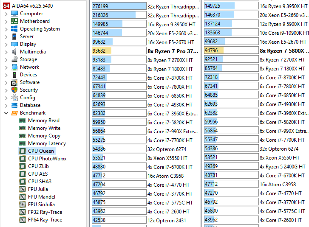The height and width of the screenshot is (227, 309).
Task: Click the 276199 score bar
Action: click(119, 6)
